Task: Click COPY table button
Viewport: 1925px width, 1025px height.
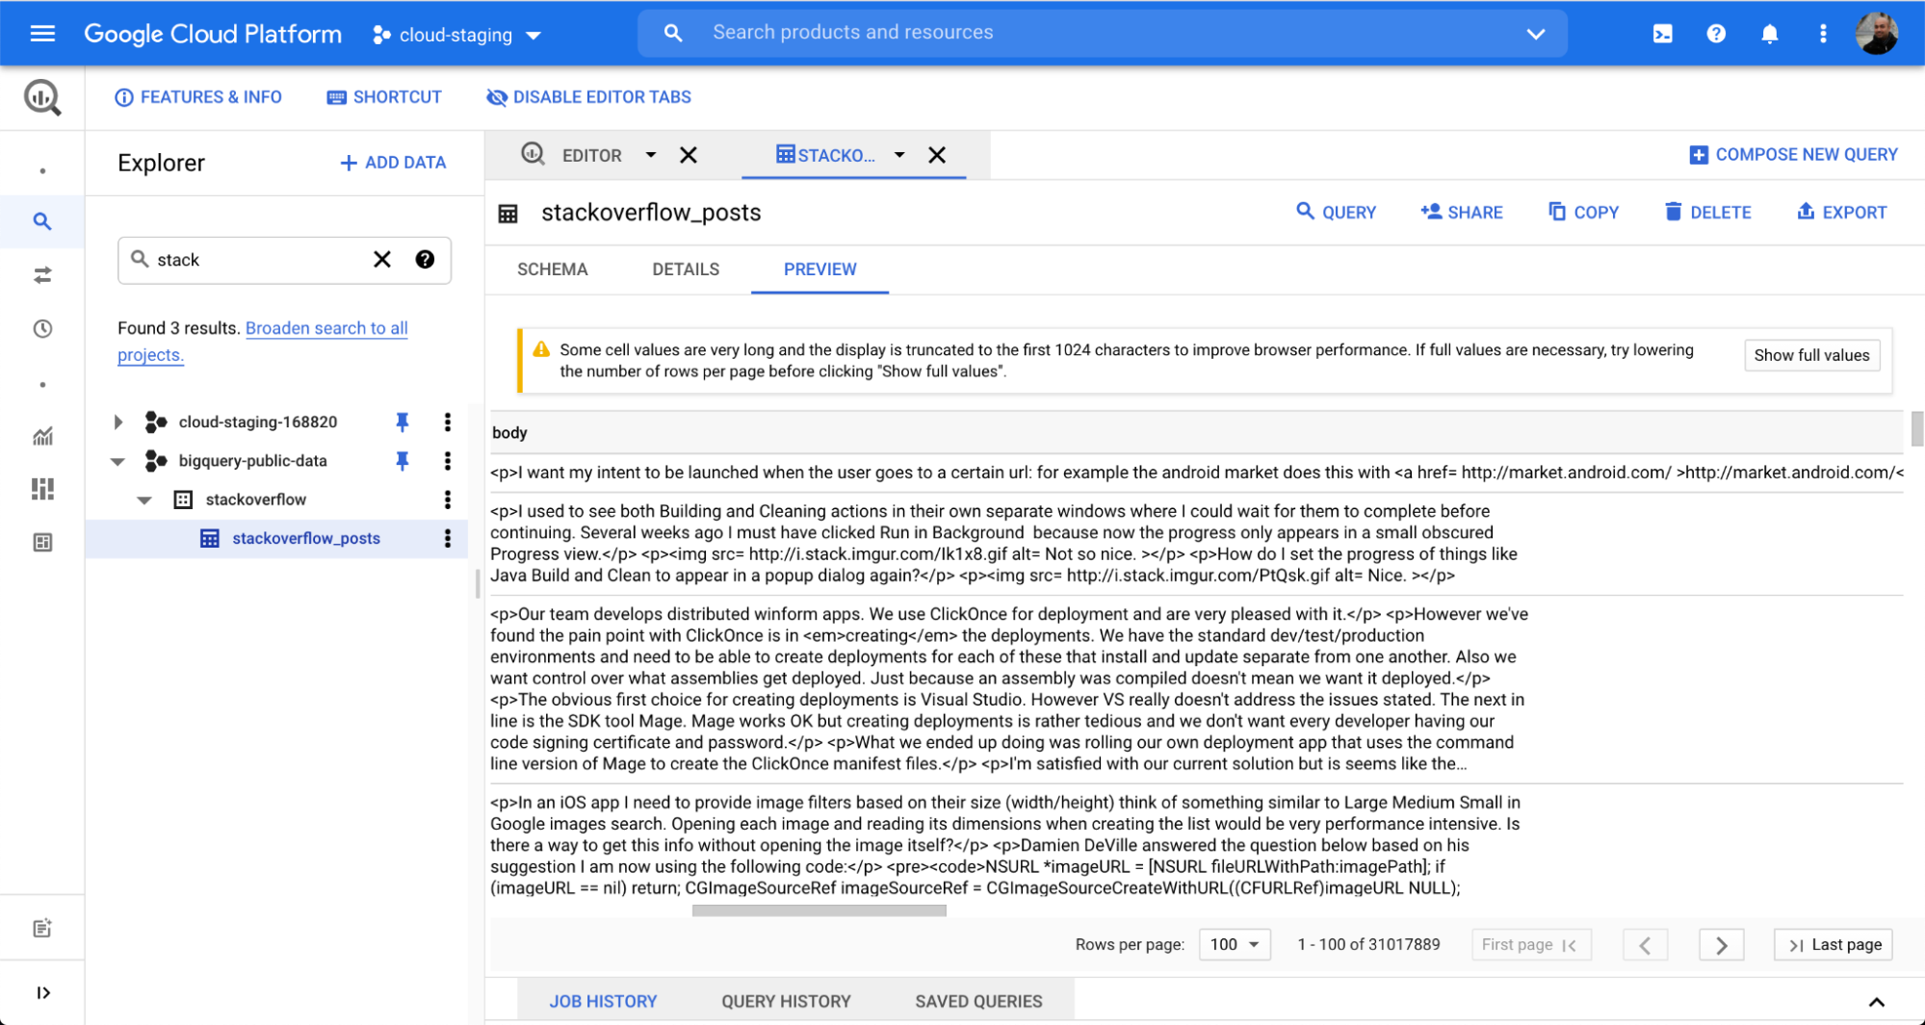Action: [1584, 213]
